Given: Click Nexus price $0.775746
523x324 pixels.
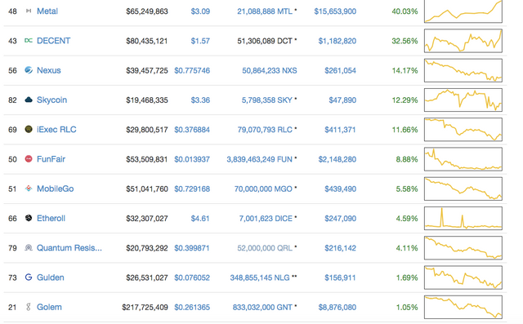Looking at the screenshot, I should 192,70.
